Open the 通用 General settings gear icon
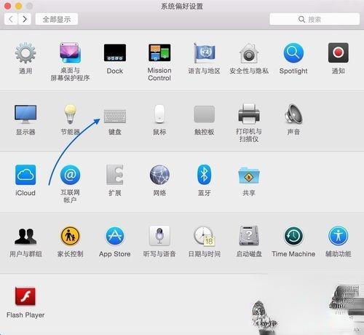Viewport: 364px width, 335px height. (x=25, y=53)
